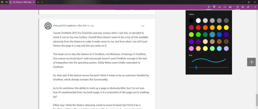The image size is (258, 109).
Task: Pick the dark green color swatch
Action: pos(205,35)
